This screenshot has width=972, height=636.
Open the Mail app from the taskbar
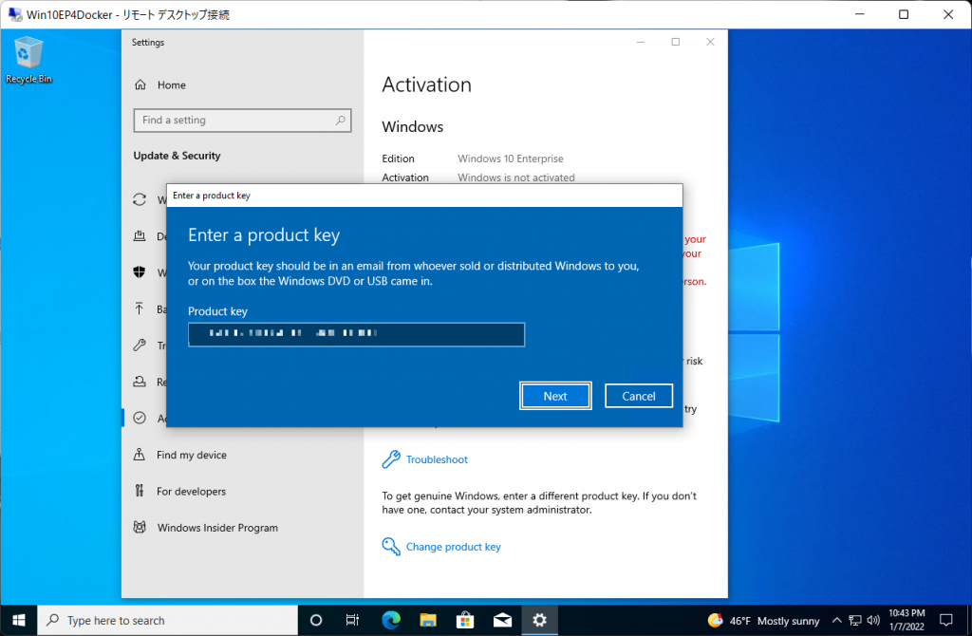pyautogui.click(x=502, y=620)
